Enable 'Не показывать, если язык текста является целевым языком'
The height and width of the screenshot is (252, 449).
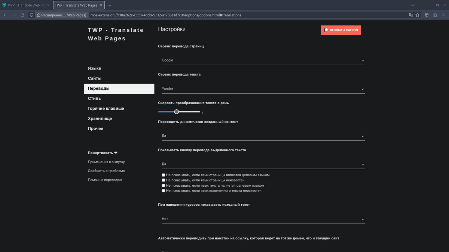164,186
